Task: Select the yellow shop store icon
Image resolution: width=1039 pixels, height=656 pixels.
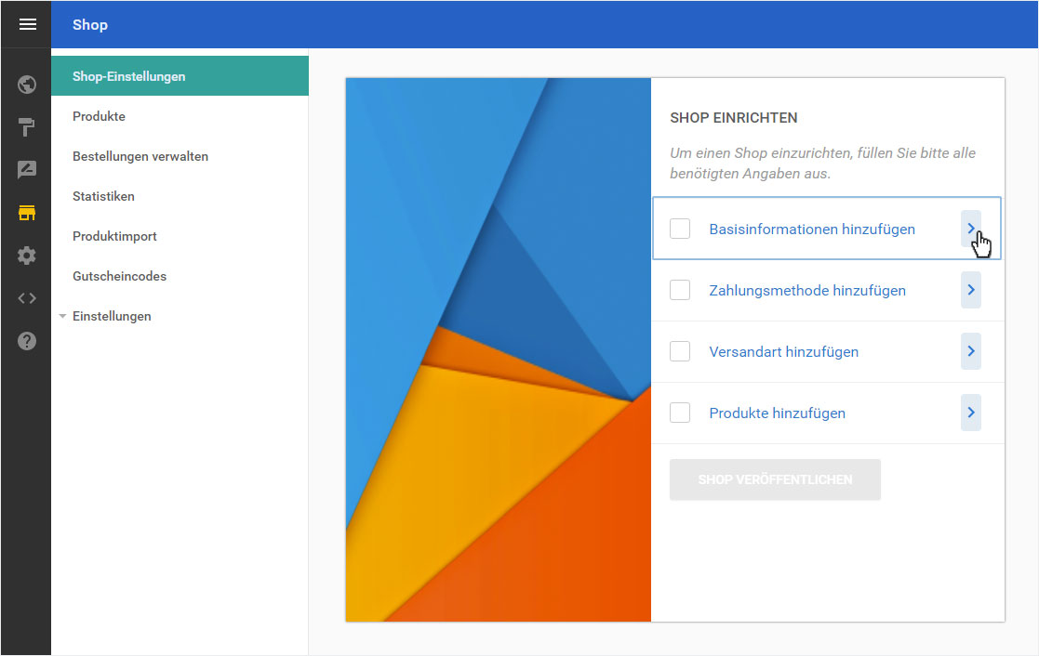Action: [26, 213]
